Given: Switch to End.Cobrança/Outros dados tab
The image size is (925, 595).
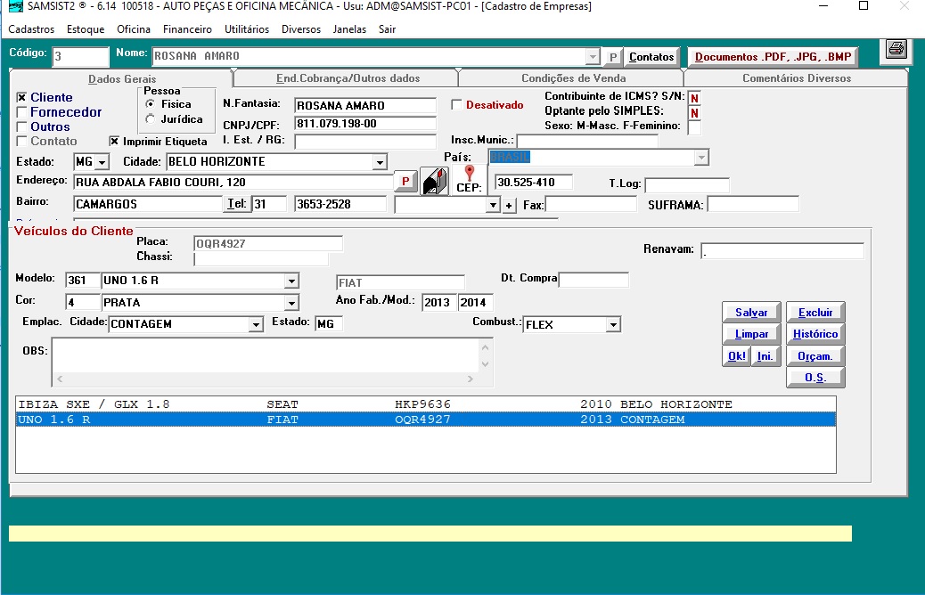Looking at the screenshot, I should [x=348, y=77].
